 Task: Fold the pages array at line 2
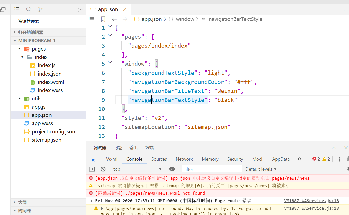(x=110, y=35)
